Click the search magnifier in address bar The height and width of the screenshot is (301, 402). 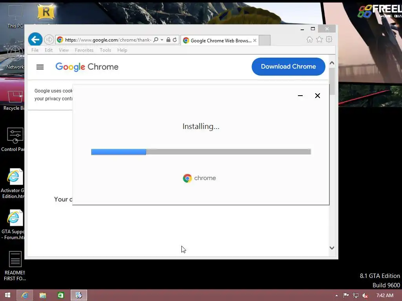(155, 40)
